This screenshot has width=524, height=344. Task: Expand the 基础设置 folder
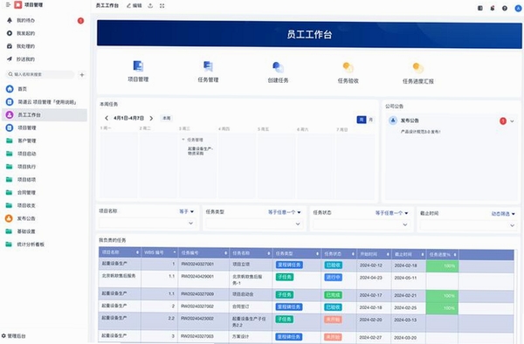coord(26,231)
